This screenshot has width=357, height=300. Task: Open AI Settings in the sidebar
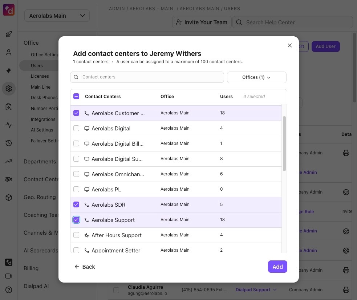(x=42, y=130)
